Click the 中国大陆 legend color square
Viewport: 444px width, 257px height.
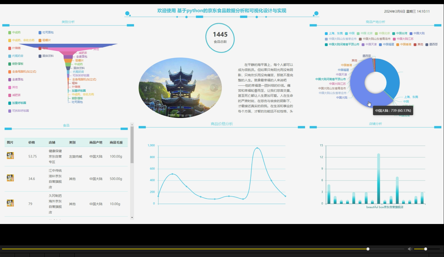[x=411, y=33]
